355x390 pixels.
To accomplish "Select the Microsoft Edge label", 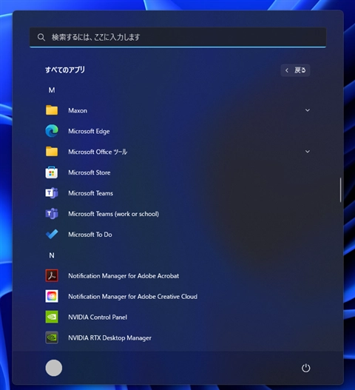I will pyautogui.click(x=89, y=131).
